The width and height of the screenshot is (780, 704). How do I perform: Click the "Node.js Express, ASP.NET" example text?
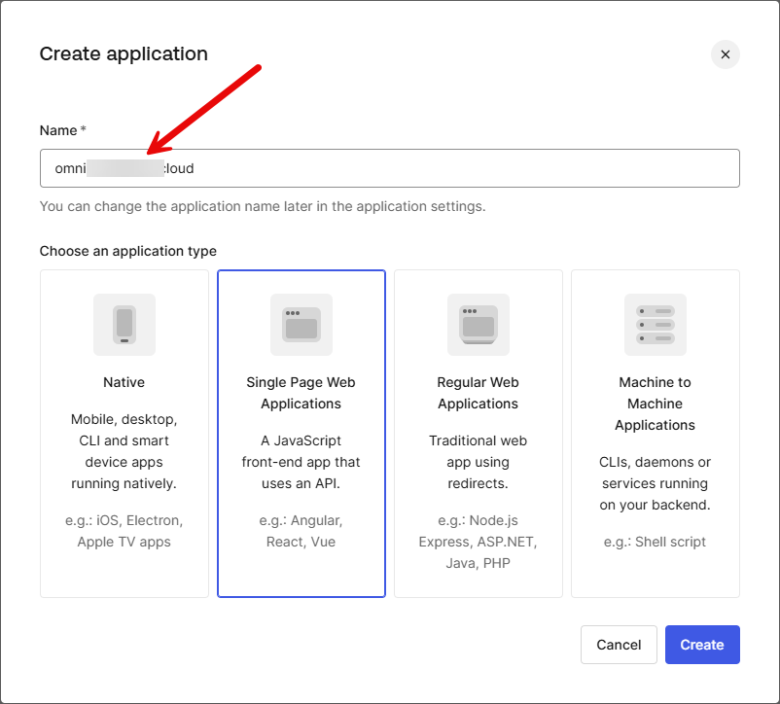click(x=479, y=542)
